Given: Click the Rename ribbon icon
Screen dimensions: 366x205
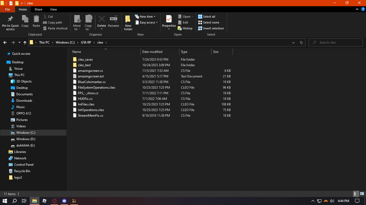Looking at the screenshot, I should click(x=114, y=19).
